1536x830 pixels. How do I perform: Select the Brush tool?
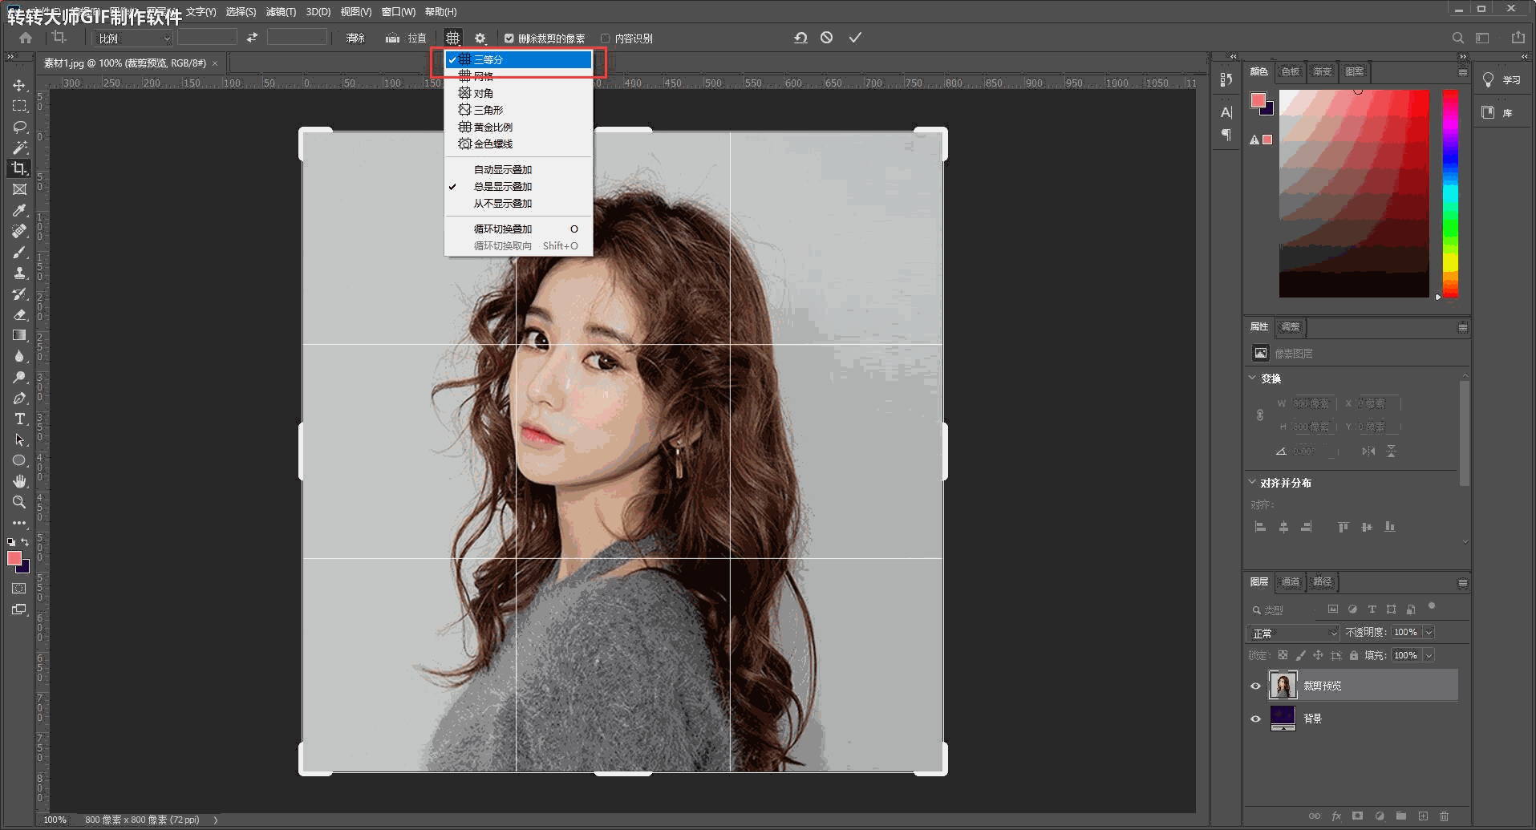[19, 252]
